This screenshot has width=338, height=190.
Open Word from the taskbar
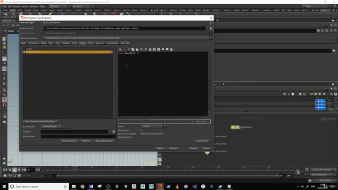(91, 186)
